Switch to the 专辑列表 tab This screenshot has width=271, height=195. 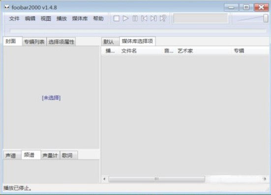(x=34, y=42)
